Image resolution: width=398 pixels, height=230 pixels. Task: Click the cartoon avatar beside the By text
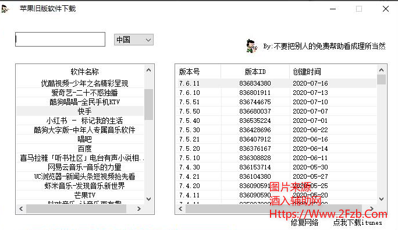(251, 46)
